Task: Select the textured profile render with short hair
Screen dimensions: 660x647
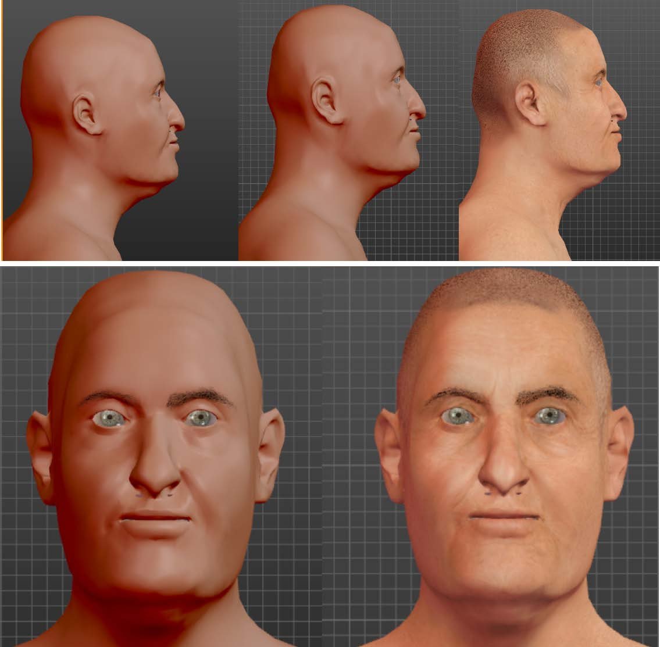Action: pos(559,130)
